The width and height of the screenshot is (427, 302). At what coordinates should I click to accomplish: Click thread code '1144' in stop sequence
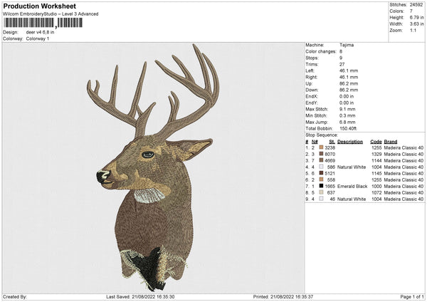376,160
